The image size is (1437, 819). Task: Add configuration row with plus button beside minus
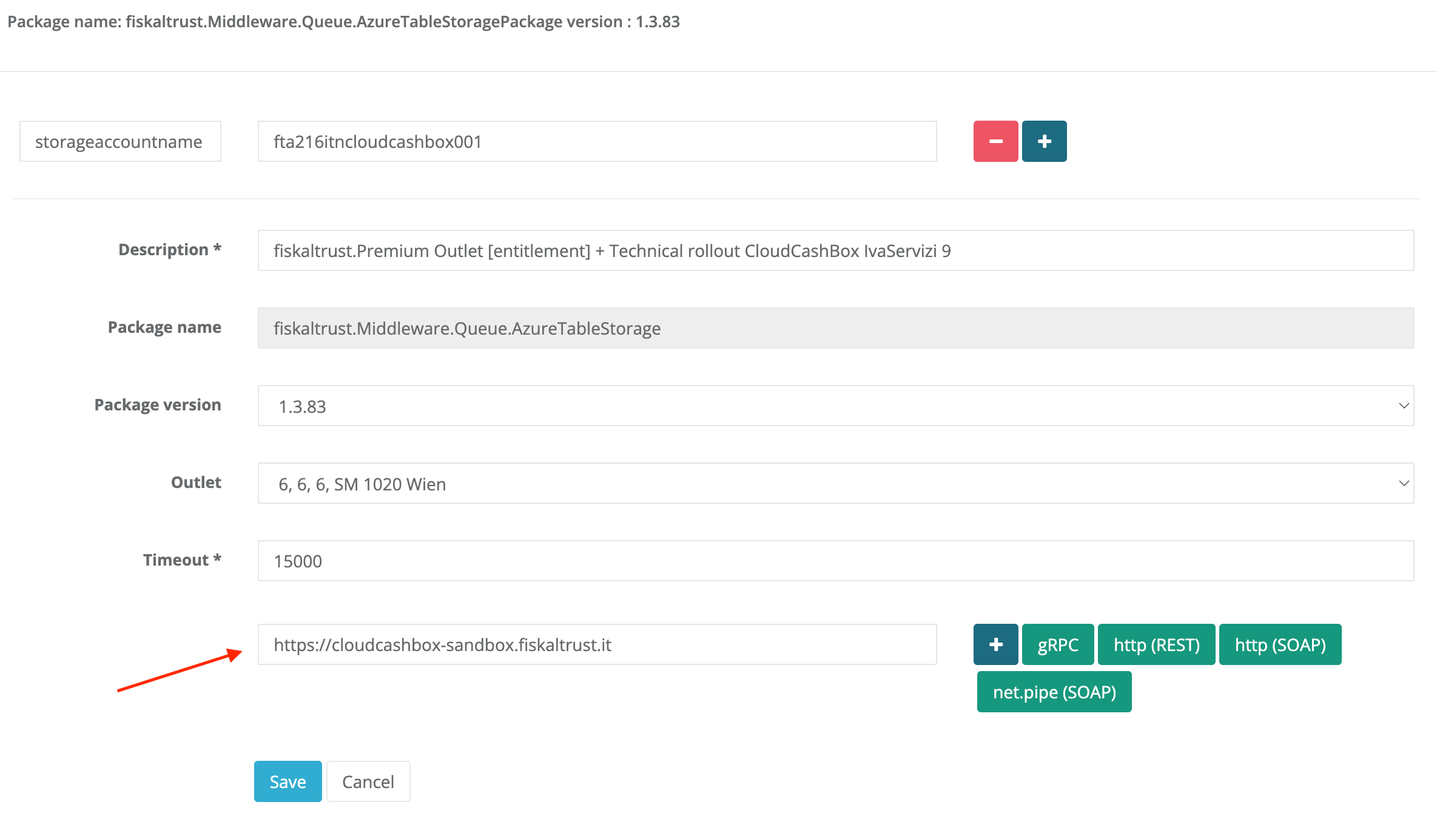pos(1044,141)
